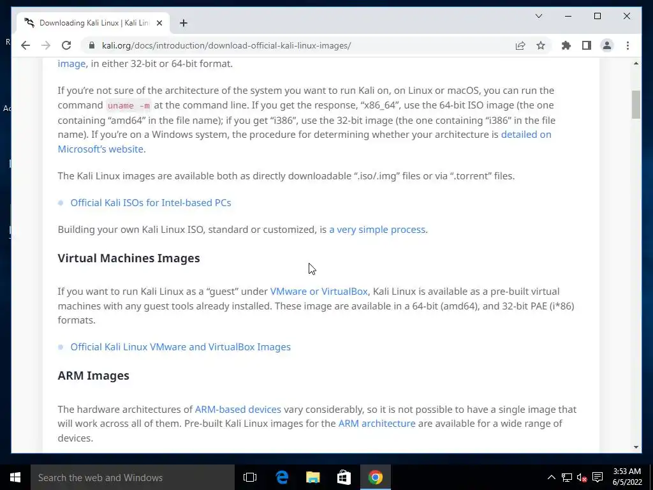653x490 pixels.
Task: Reload the Kali download page
Action: 66,45
